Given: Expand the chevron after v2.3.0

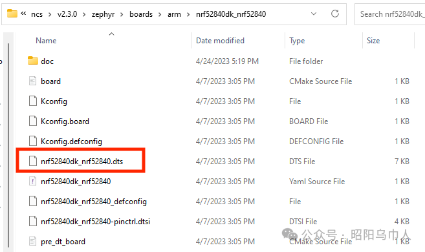Looking at the screenshot, I should pyautogui.click(x=84, y=14).
